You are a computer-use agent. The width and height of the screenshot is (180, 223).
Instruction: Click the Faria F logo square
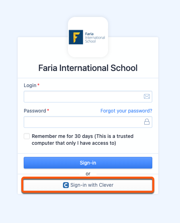[x=76, y=37]
